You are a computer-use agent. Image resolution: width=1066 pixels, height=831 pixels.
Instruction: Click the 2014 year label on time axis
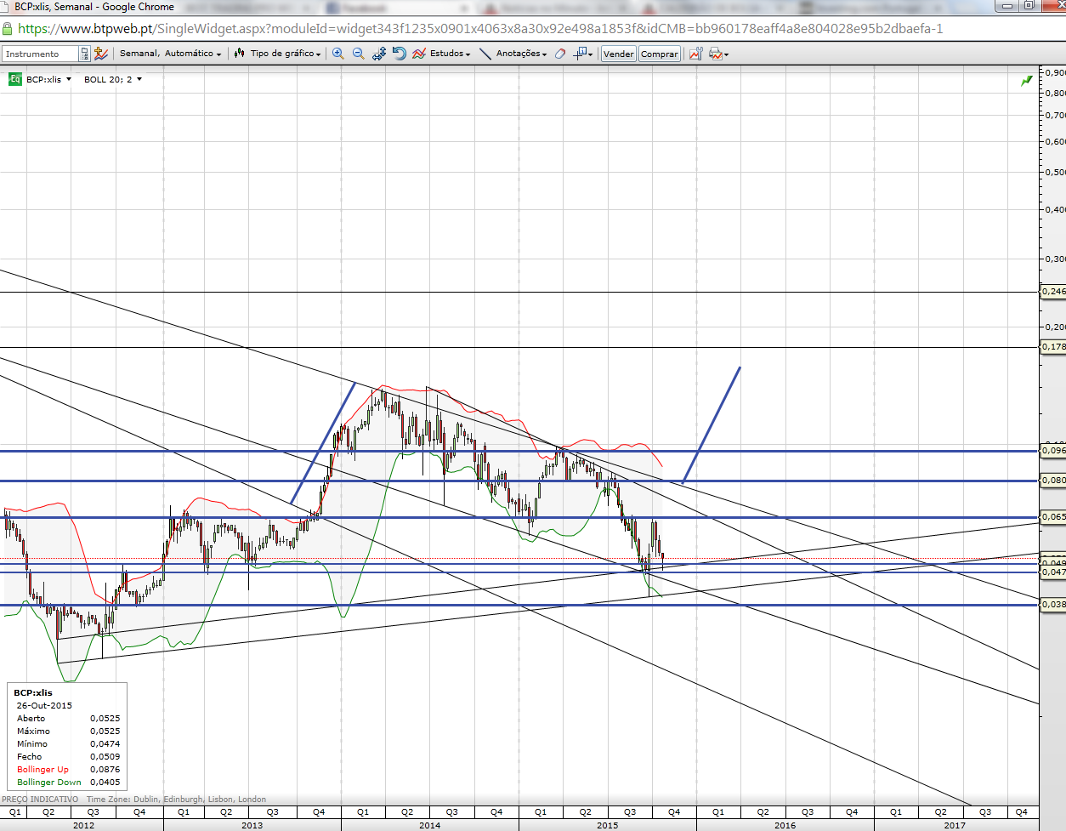(x=430, y=825)
